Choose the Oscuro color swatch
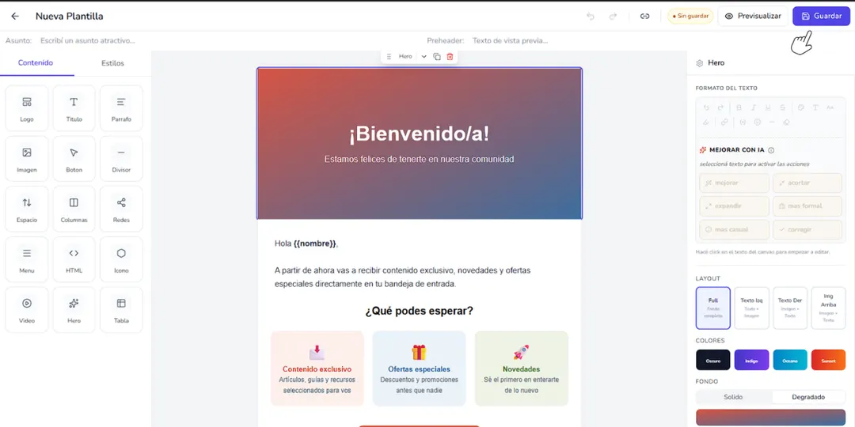The width and height of the screenshot is (855, 427). (713, 360)
